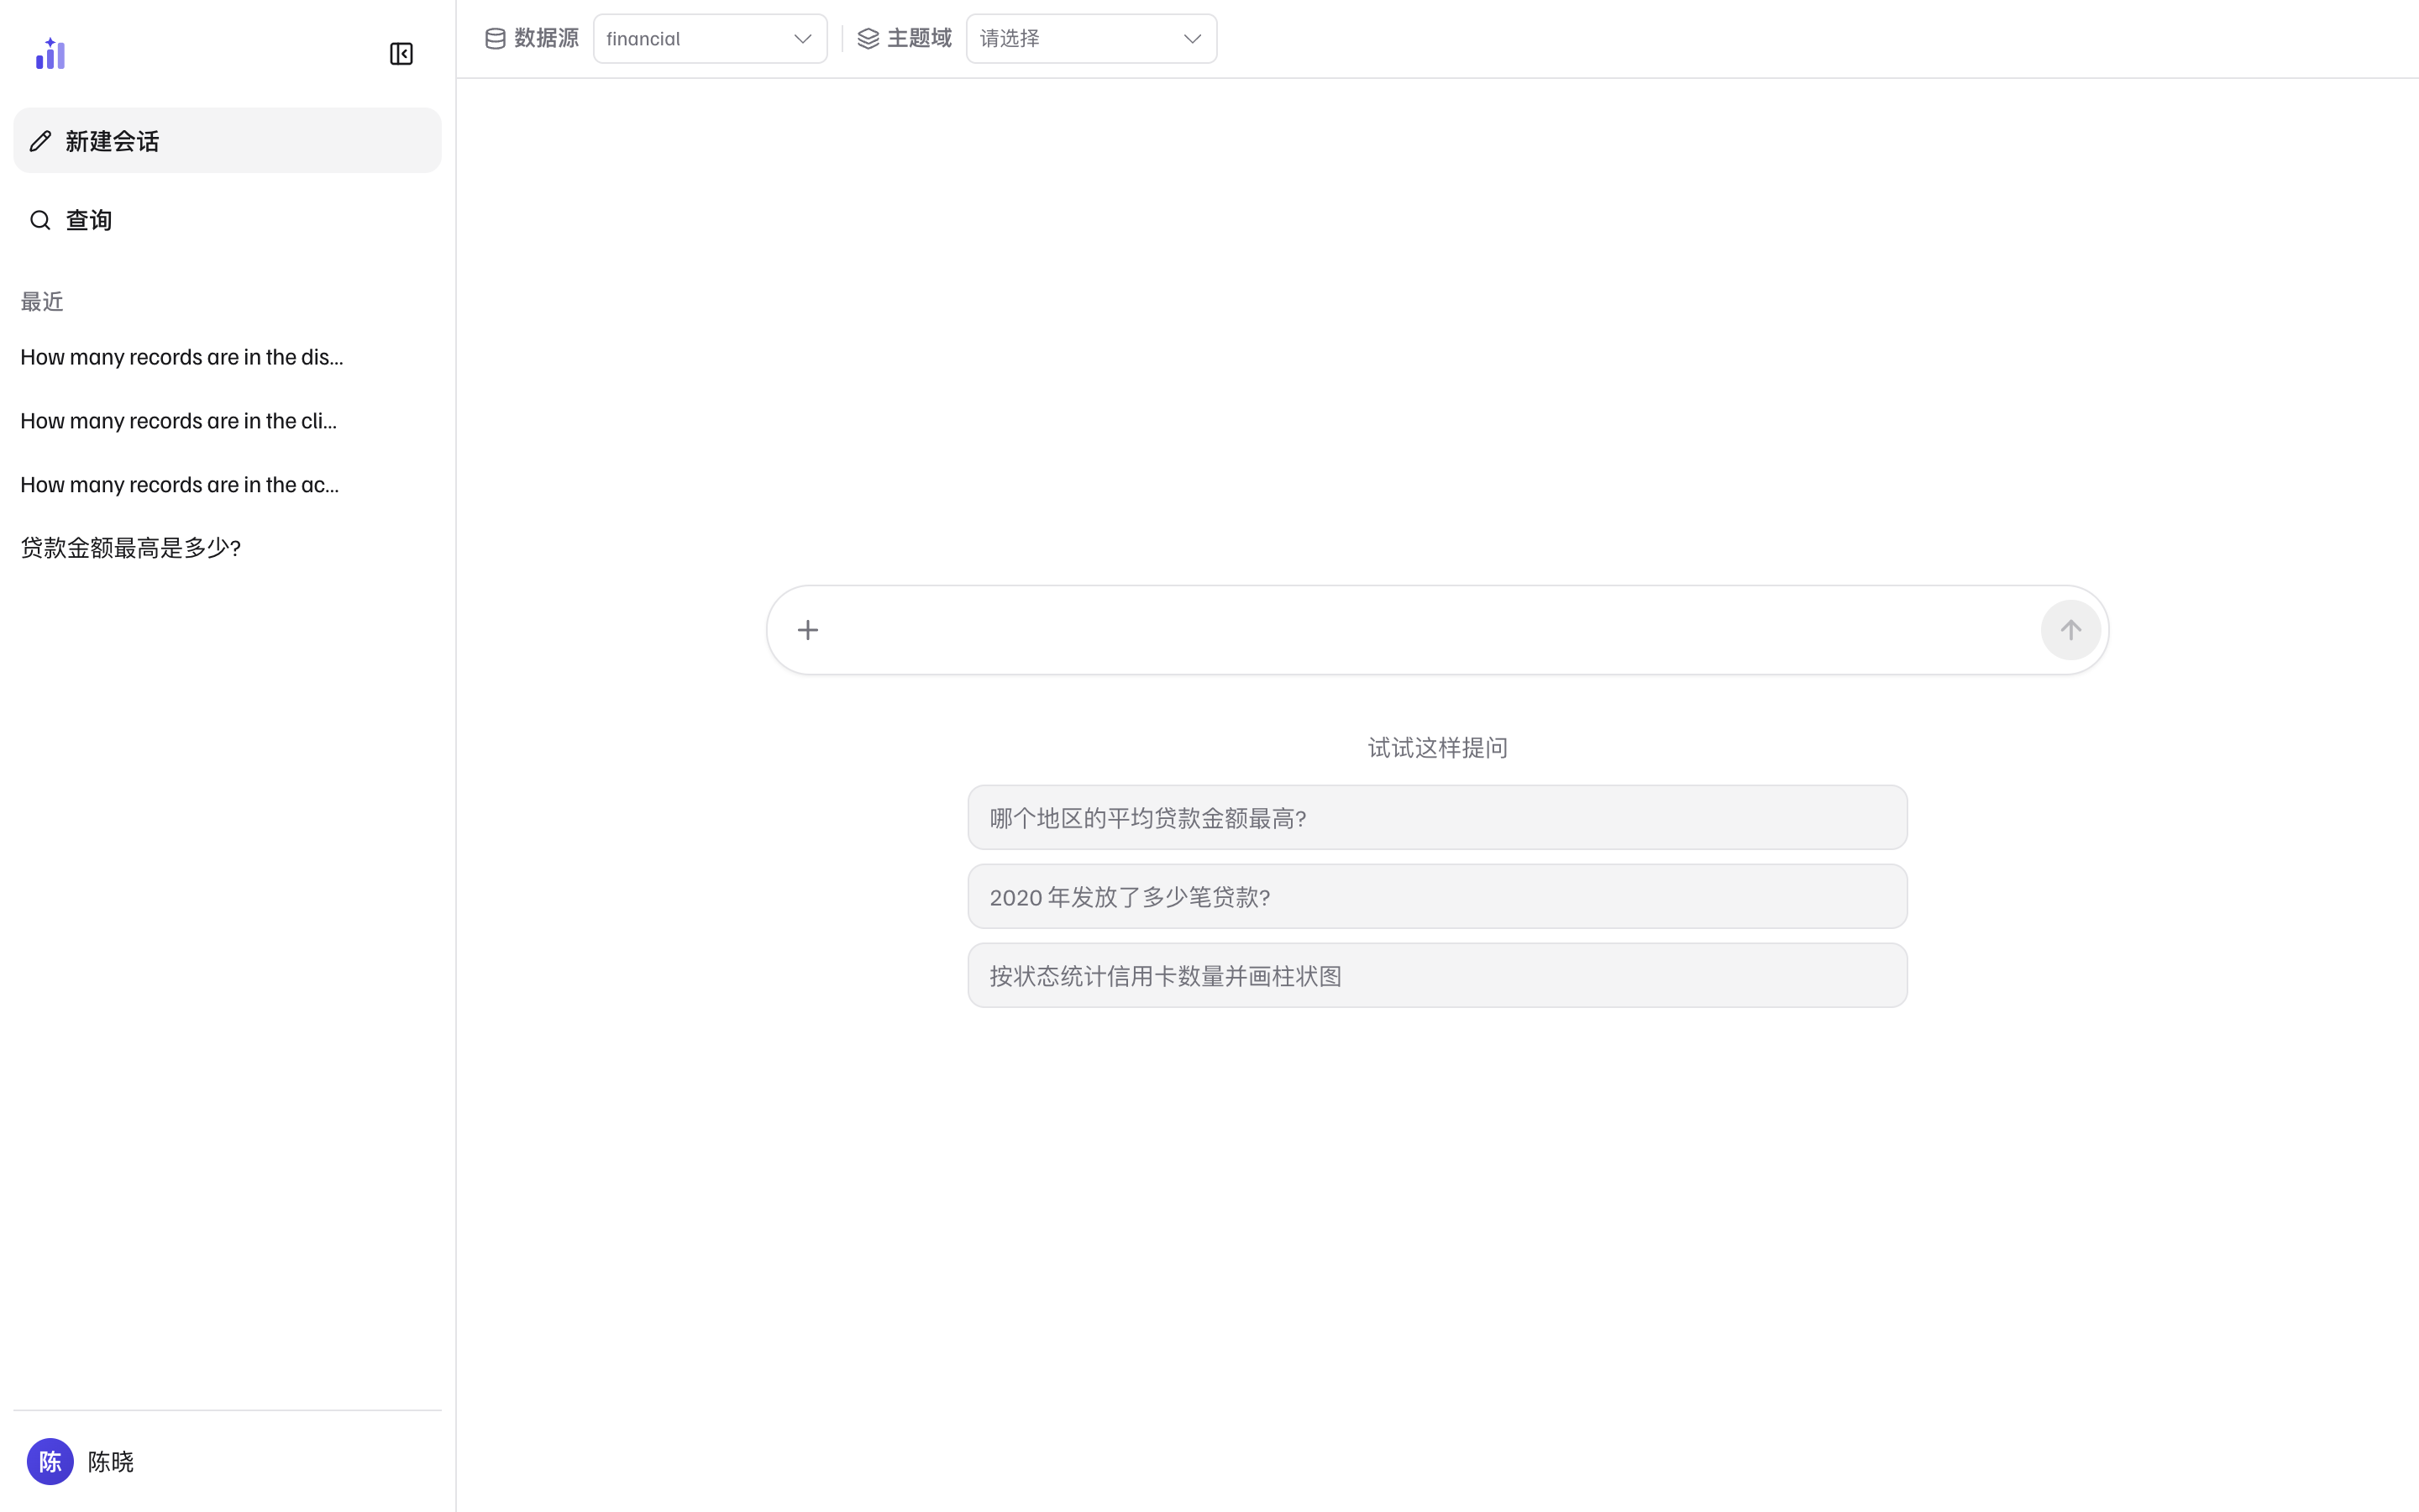
Task: Open conversation 'How many records are in the cli...'
Action: tap(179, 421)
